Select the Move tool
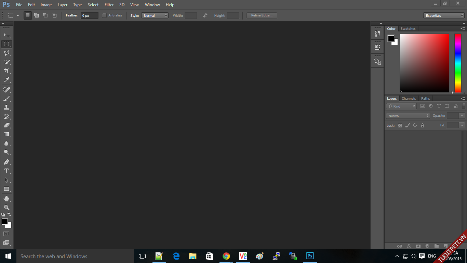Viewport: 467px width, 263px height. 6,35
